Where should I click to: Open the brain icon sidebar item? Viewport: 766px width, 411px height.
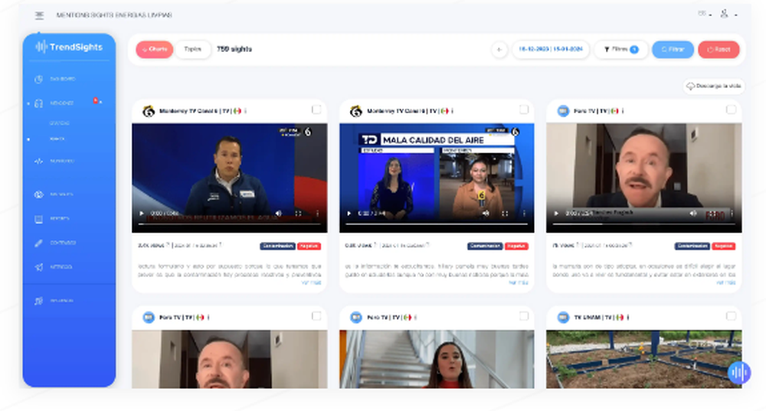pyautogui.click(x=38, y=194)
